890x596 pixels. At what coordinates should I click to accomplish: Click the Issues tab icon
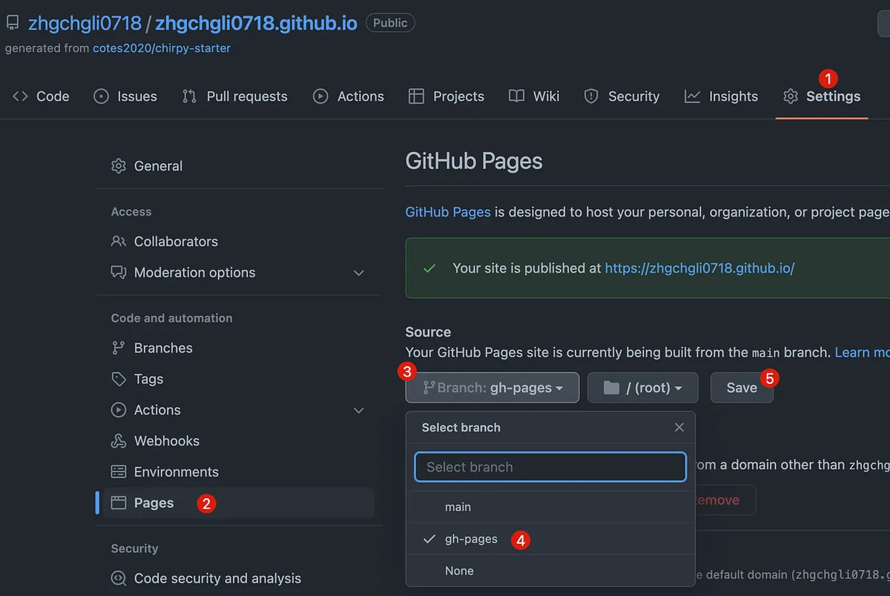tap(102, 96)
